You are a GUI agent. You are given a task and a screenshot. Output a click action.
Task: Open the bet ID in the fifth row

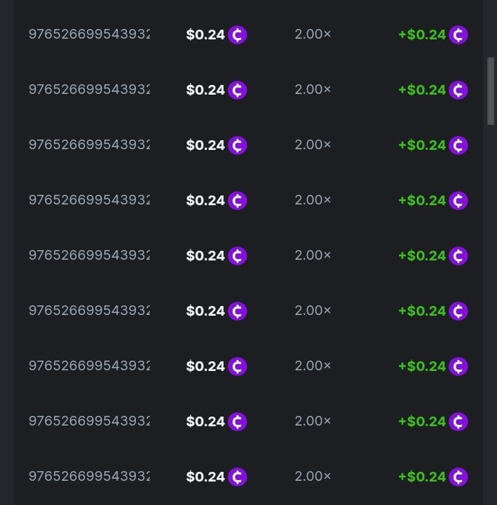coord(89,255)
